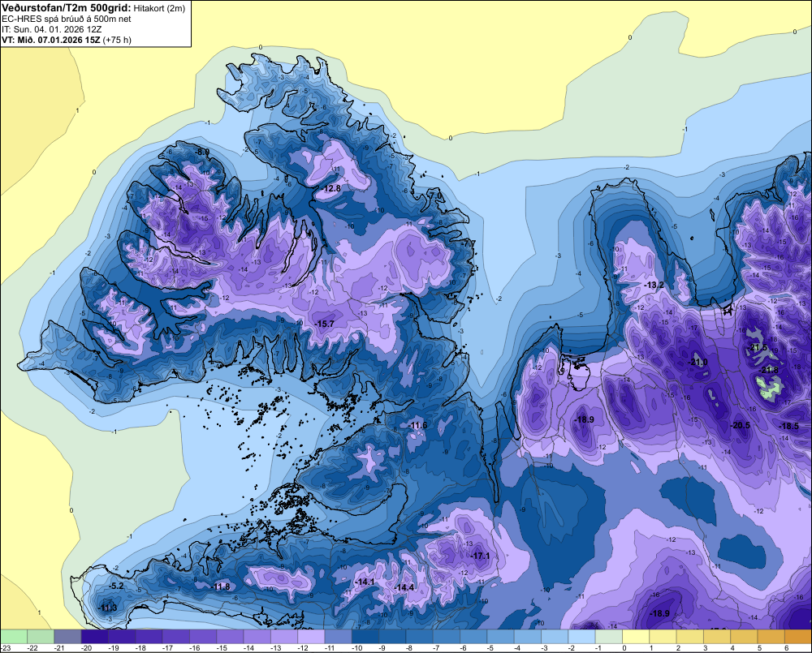Click the -11.3 temperature label

(x=108, y=608)
